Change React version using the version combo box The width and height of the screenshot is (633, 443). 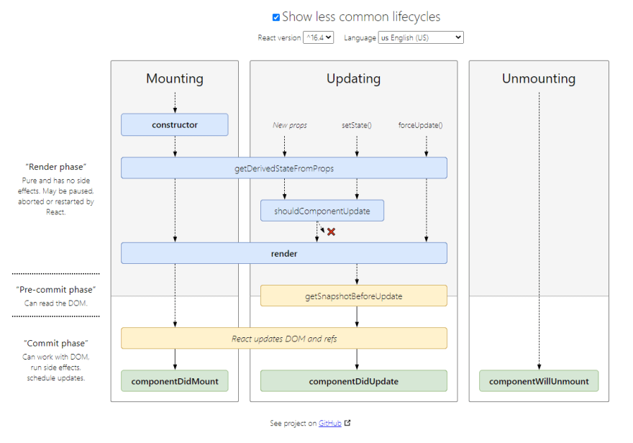coord(316,37)
